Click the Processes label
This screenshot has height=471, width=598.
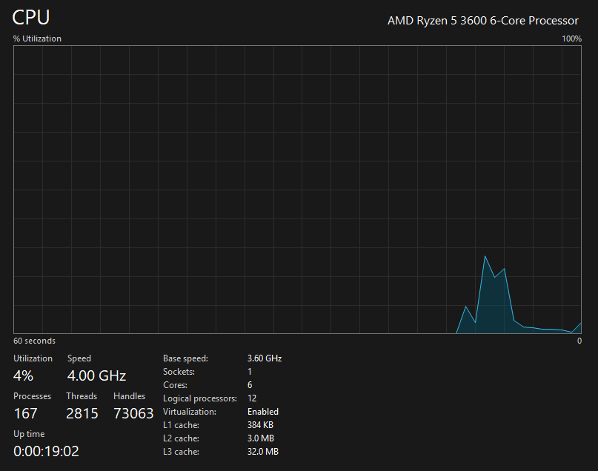coord(32,396)
